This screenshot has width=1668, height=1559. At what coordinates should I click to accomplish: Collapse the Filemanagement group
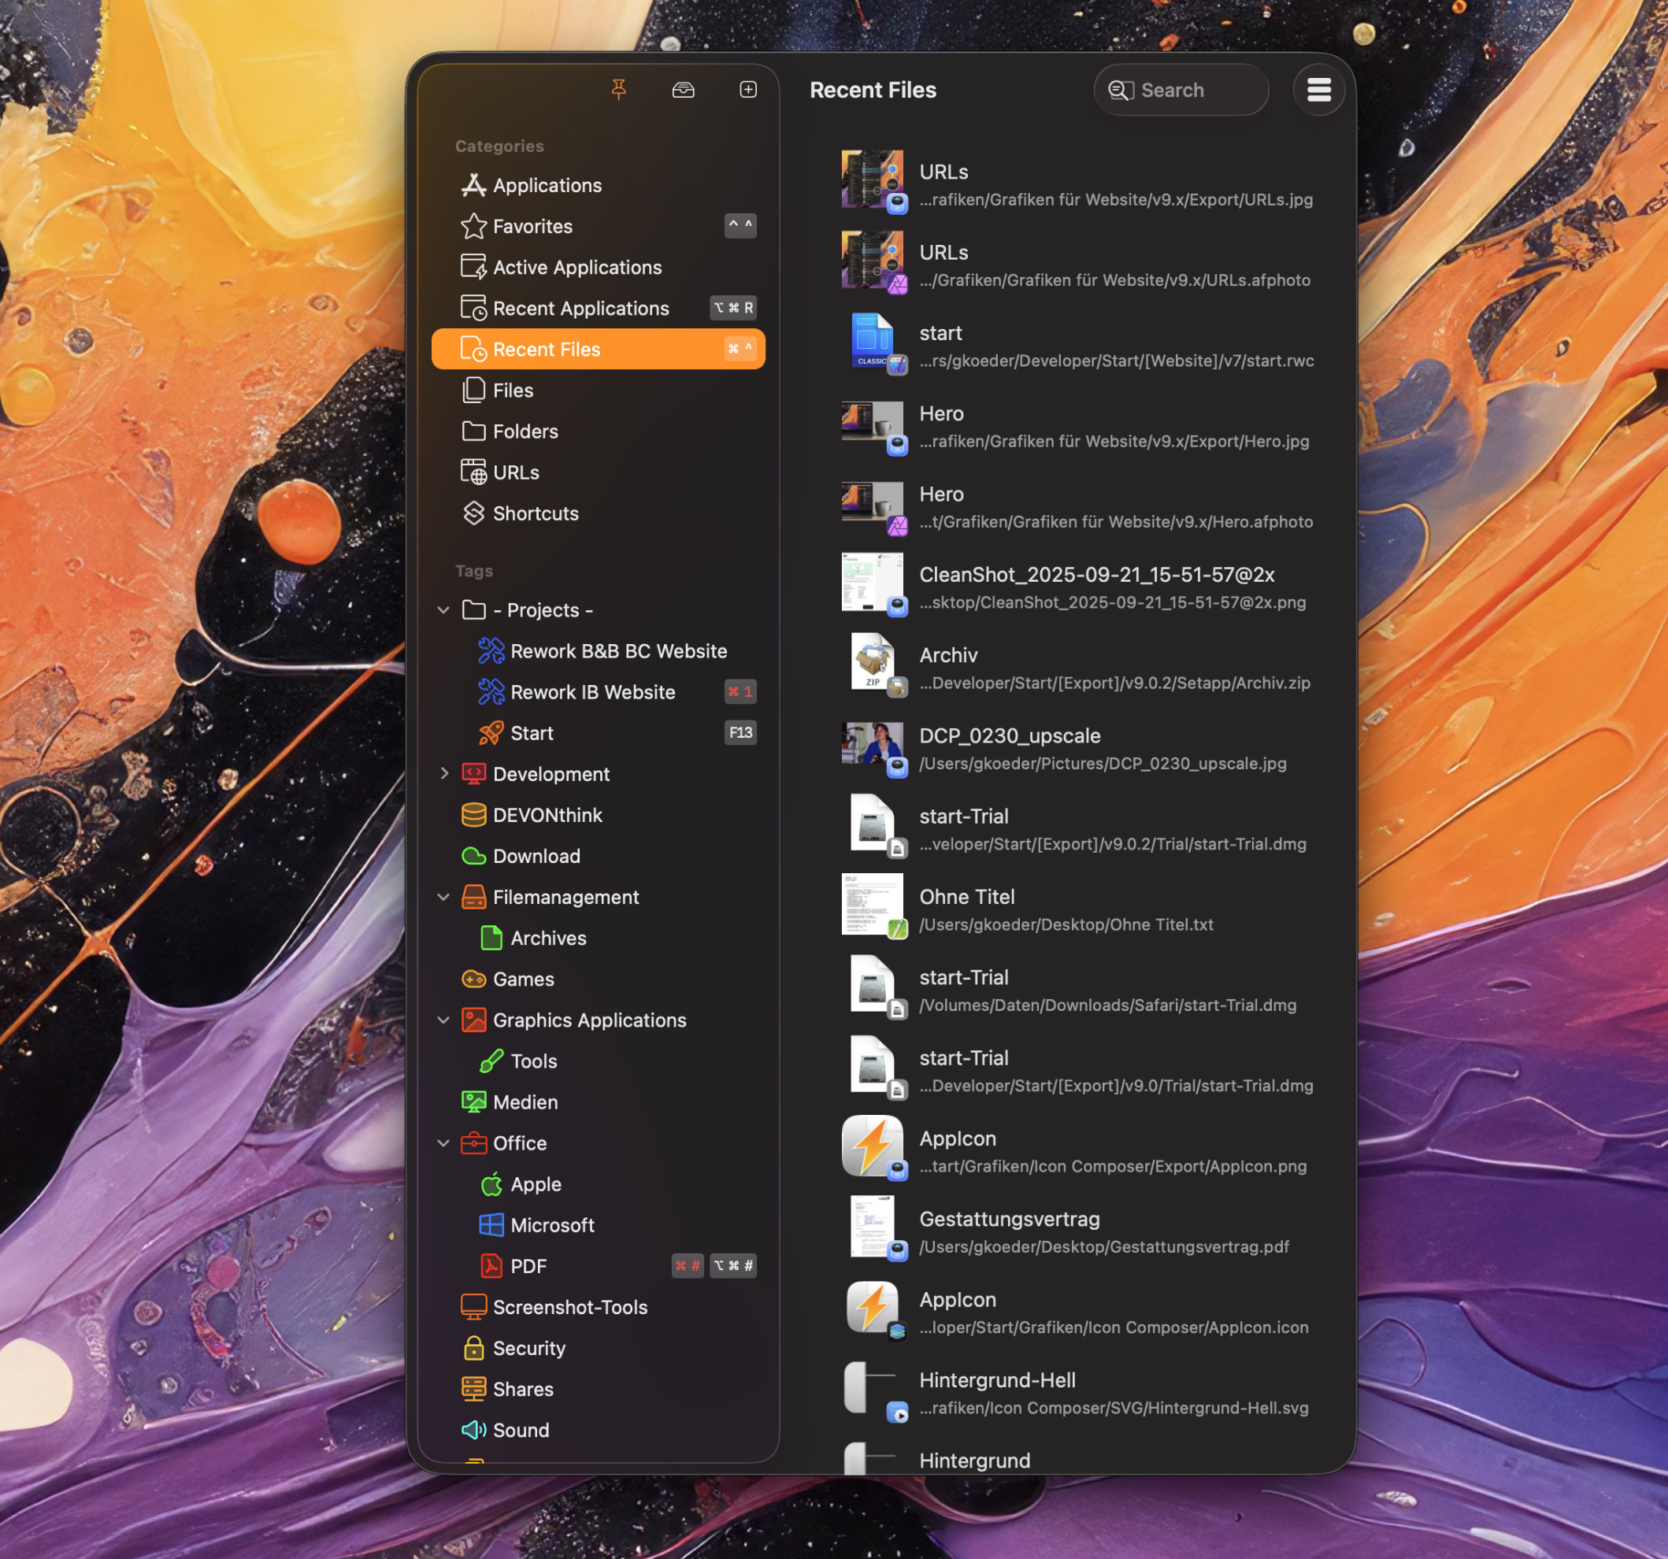tap(444, 897)
